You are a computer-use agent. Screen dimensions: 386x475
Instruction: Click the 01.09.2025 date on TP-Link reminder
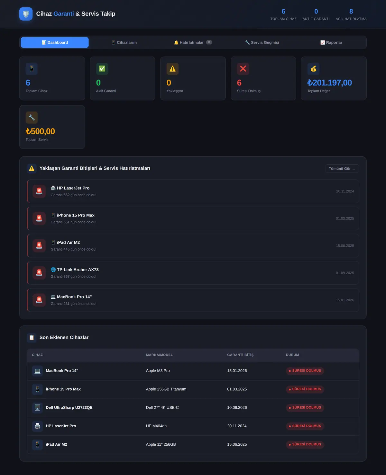tap(345, 273)
